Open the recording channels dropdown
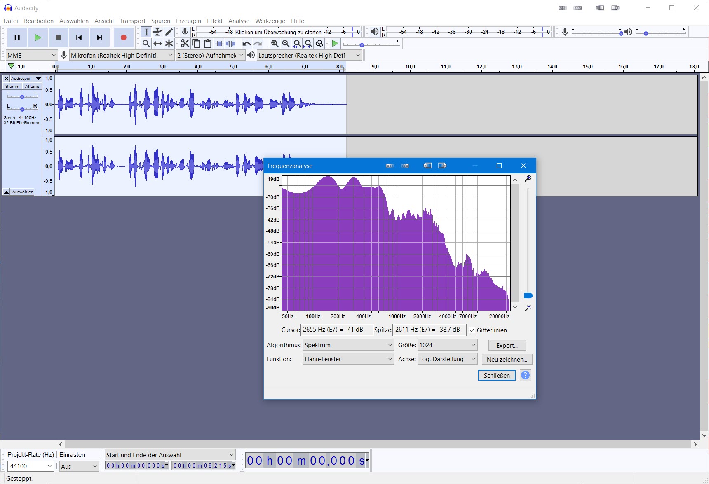709x484 pixels. click(210, 55)
